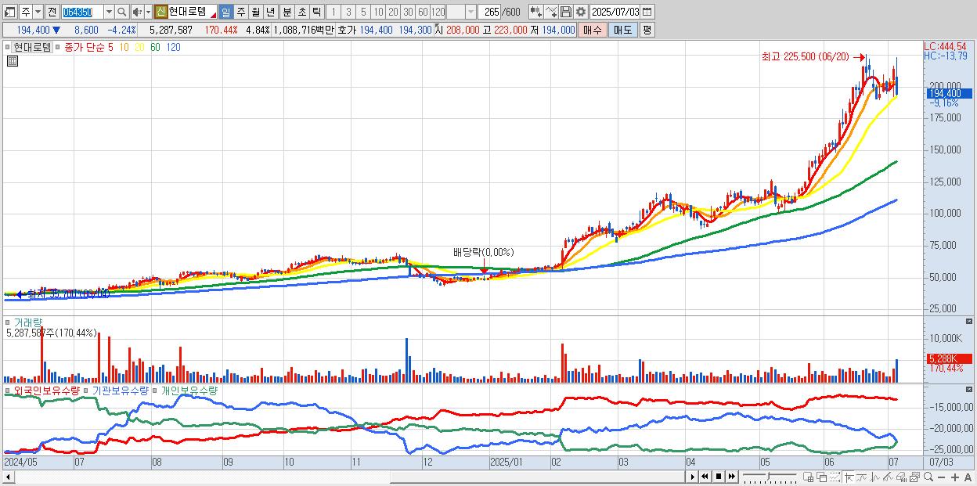Image resolution: width=977 pixels, height=486 pixels.
Task: Select interval 1 button
Action: pyautogui.click(x=333, y=12)
